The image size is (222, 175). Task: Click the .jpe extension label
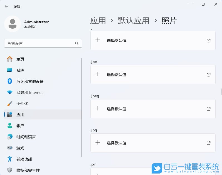click(x=93, y=62)
